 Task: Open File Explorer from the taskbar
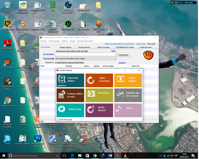tap(80, 156)
